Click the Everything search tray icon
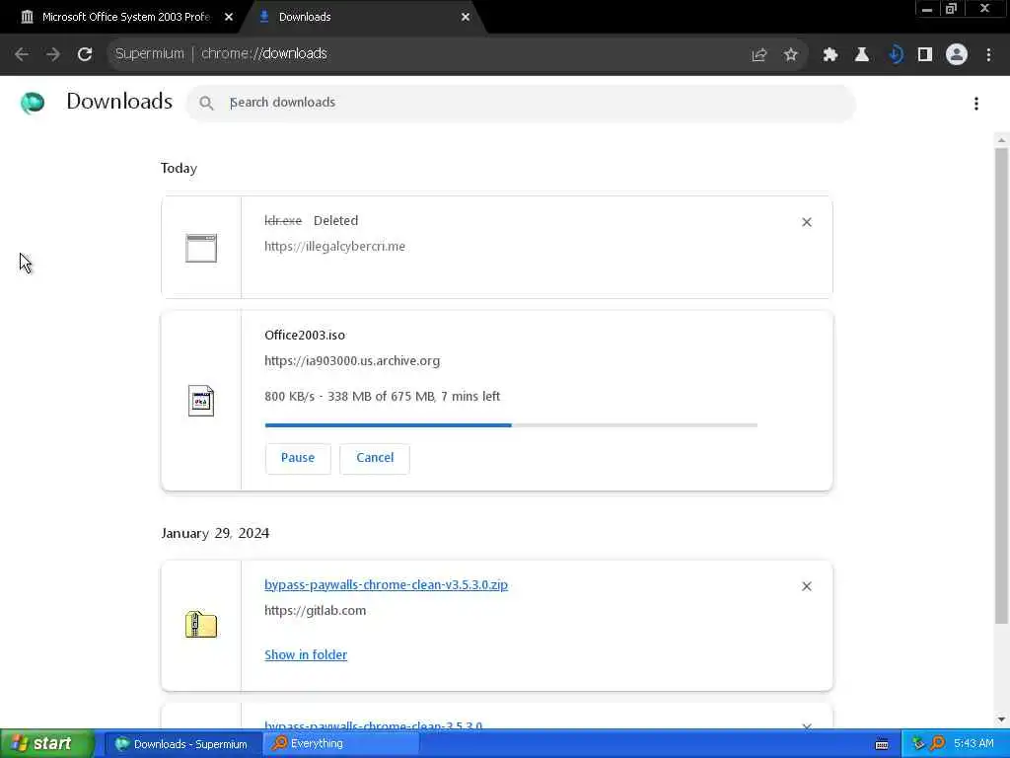 (x=937, y=744)
